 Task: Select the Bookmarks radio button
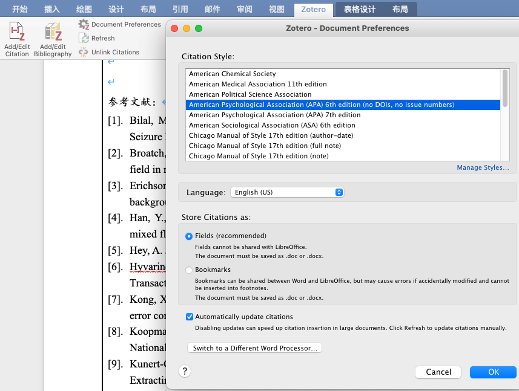click(x=189, y=270)
